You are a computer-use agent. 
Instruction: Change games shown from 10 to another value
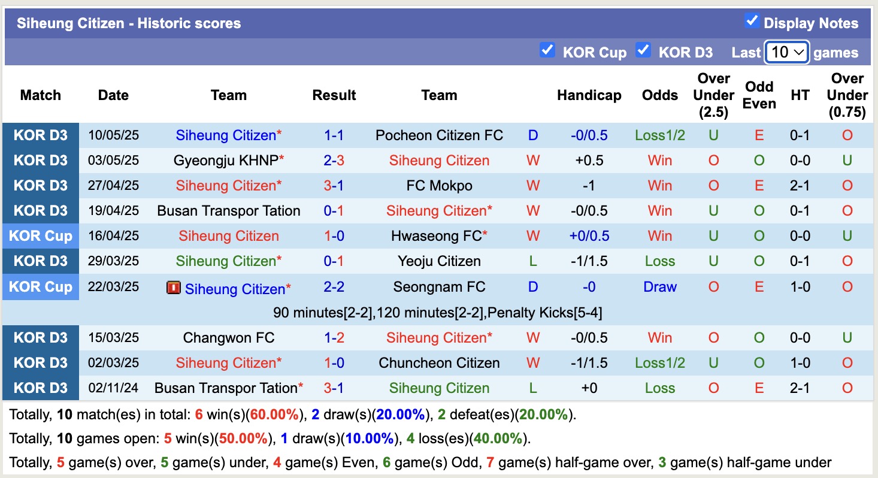point(786,52)
